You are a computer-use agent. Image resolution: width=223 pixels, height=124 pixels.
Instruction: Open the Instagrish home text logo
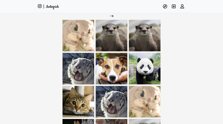pos(52,7)
